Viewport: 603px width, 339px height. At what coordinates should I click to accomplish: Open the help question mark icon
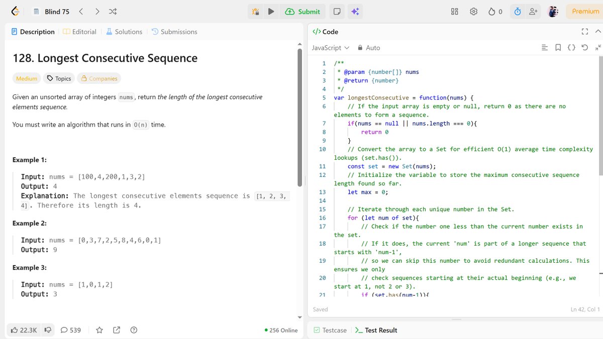point(134,330)
